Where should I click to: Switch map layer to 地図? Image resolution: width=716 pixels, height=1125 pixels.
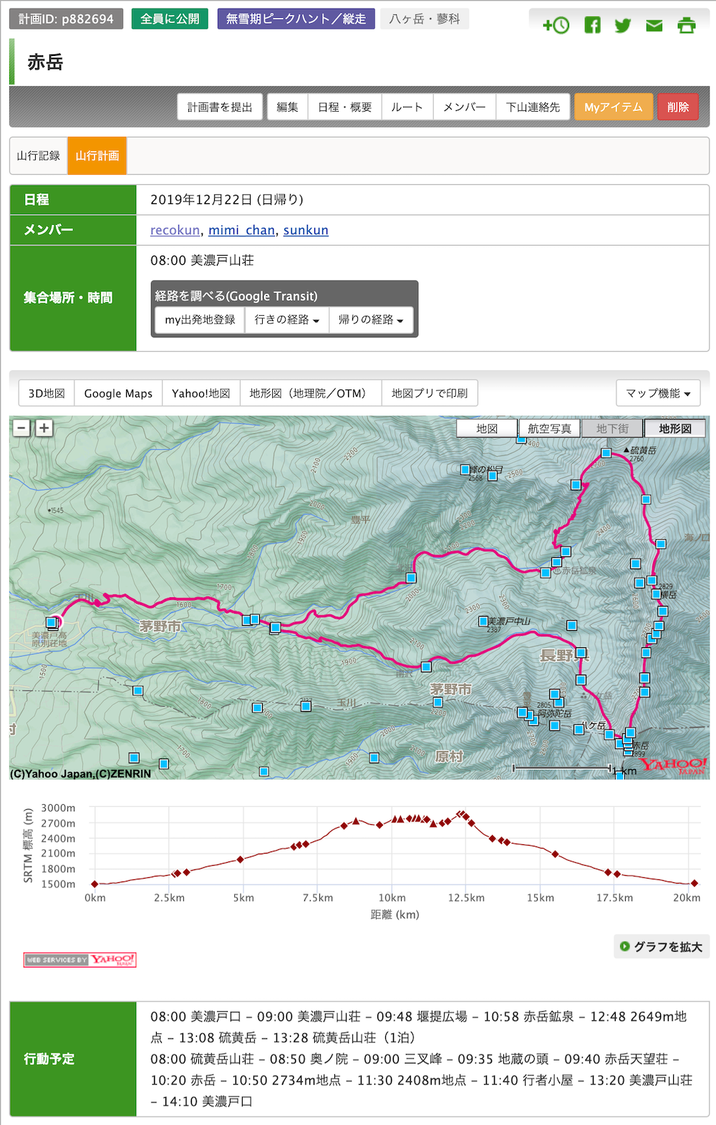[x=487, y=429]
